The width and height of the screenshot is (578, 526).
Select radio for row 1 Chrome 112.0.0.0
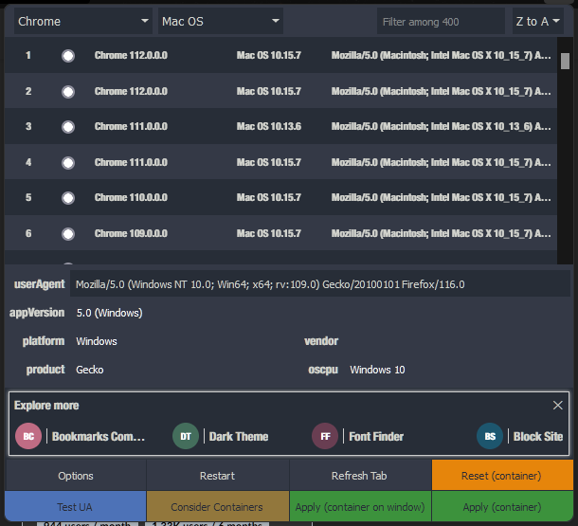point(68,56)
